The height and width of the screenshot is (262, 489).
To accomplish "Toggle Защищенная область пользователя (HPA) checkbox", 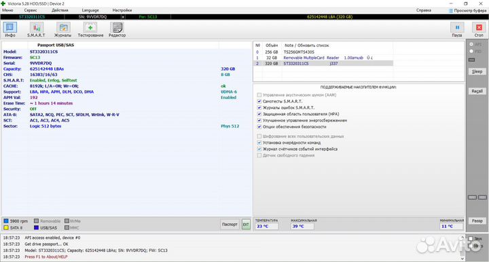I will pyautogui.click(x=259, y=114).
